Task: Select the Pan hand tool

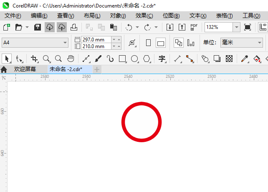Action: 71,59
